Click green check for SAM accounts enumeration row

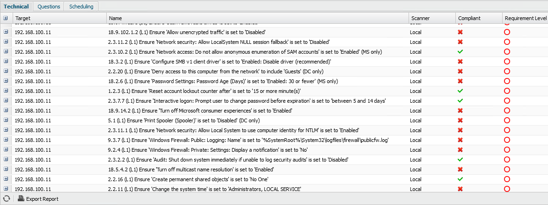(460, 52)
